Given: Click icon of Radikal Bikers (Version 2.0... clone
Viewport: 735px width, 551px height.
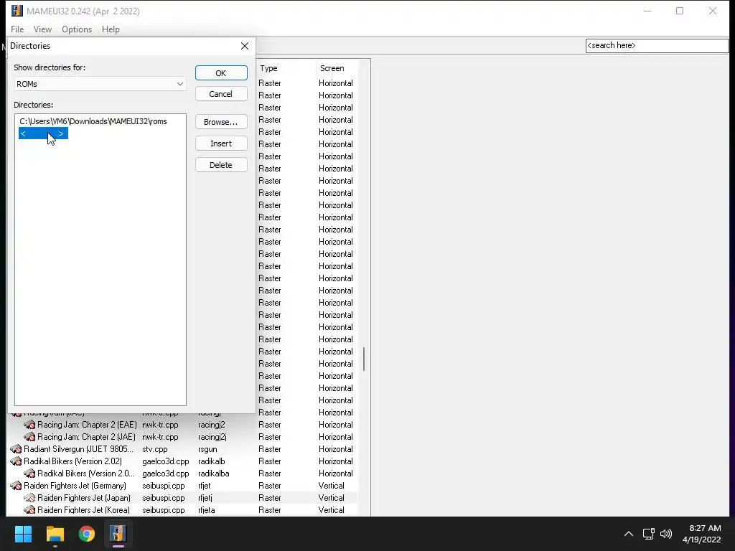Looking at the screenshot, I should pos(29,474).
